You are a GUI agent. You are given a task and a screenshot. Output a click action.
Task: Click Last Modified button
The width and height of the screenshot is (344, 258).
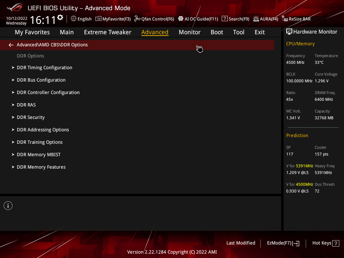241,243
